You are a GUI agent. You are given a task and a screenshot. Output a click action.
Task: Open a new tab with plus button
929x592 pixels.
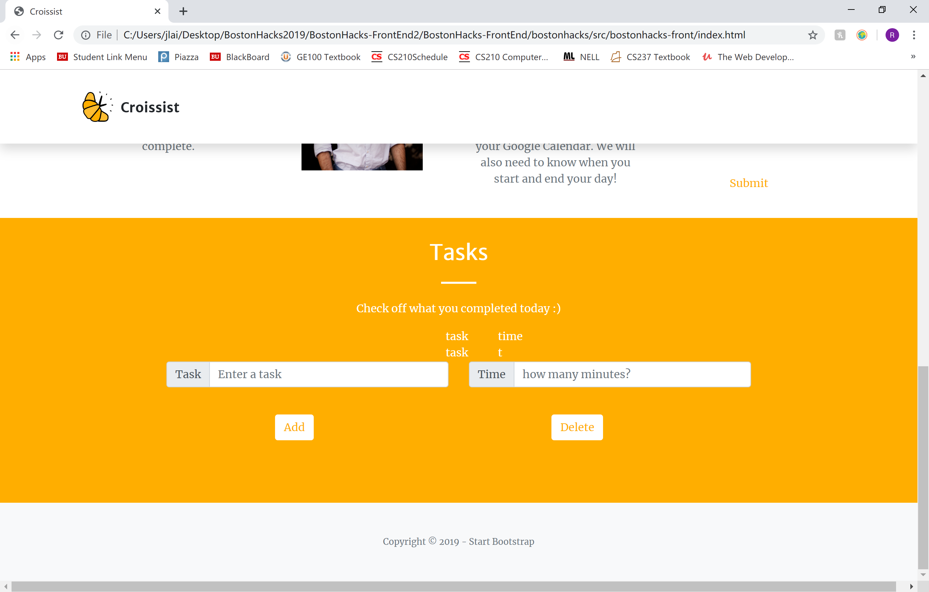coord(183,11)
